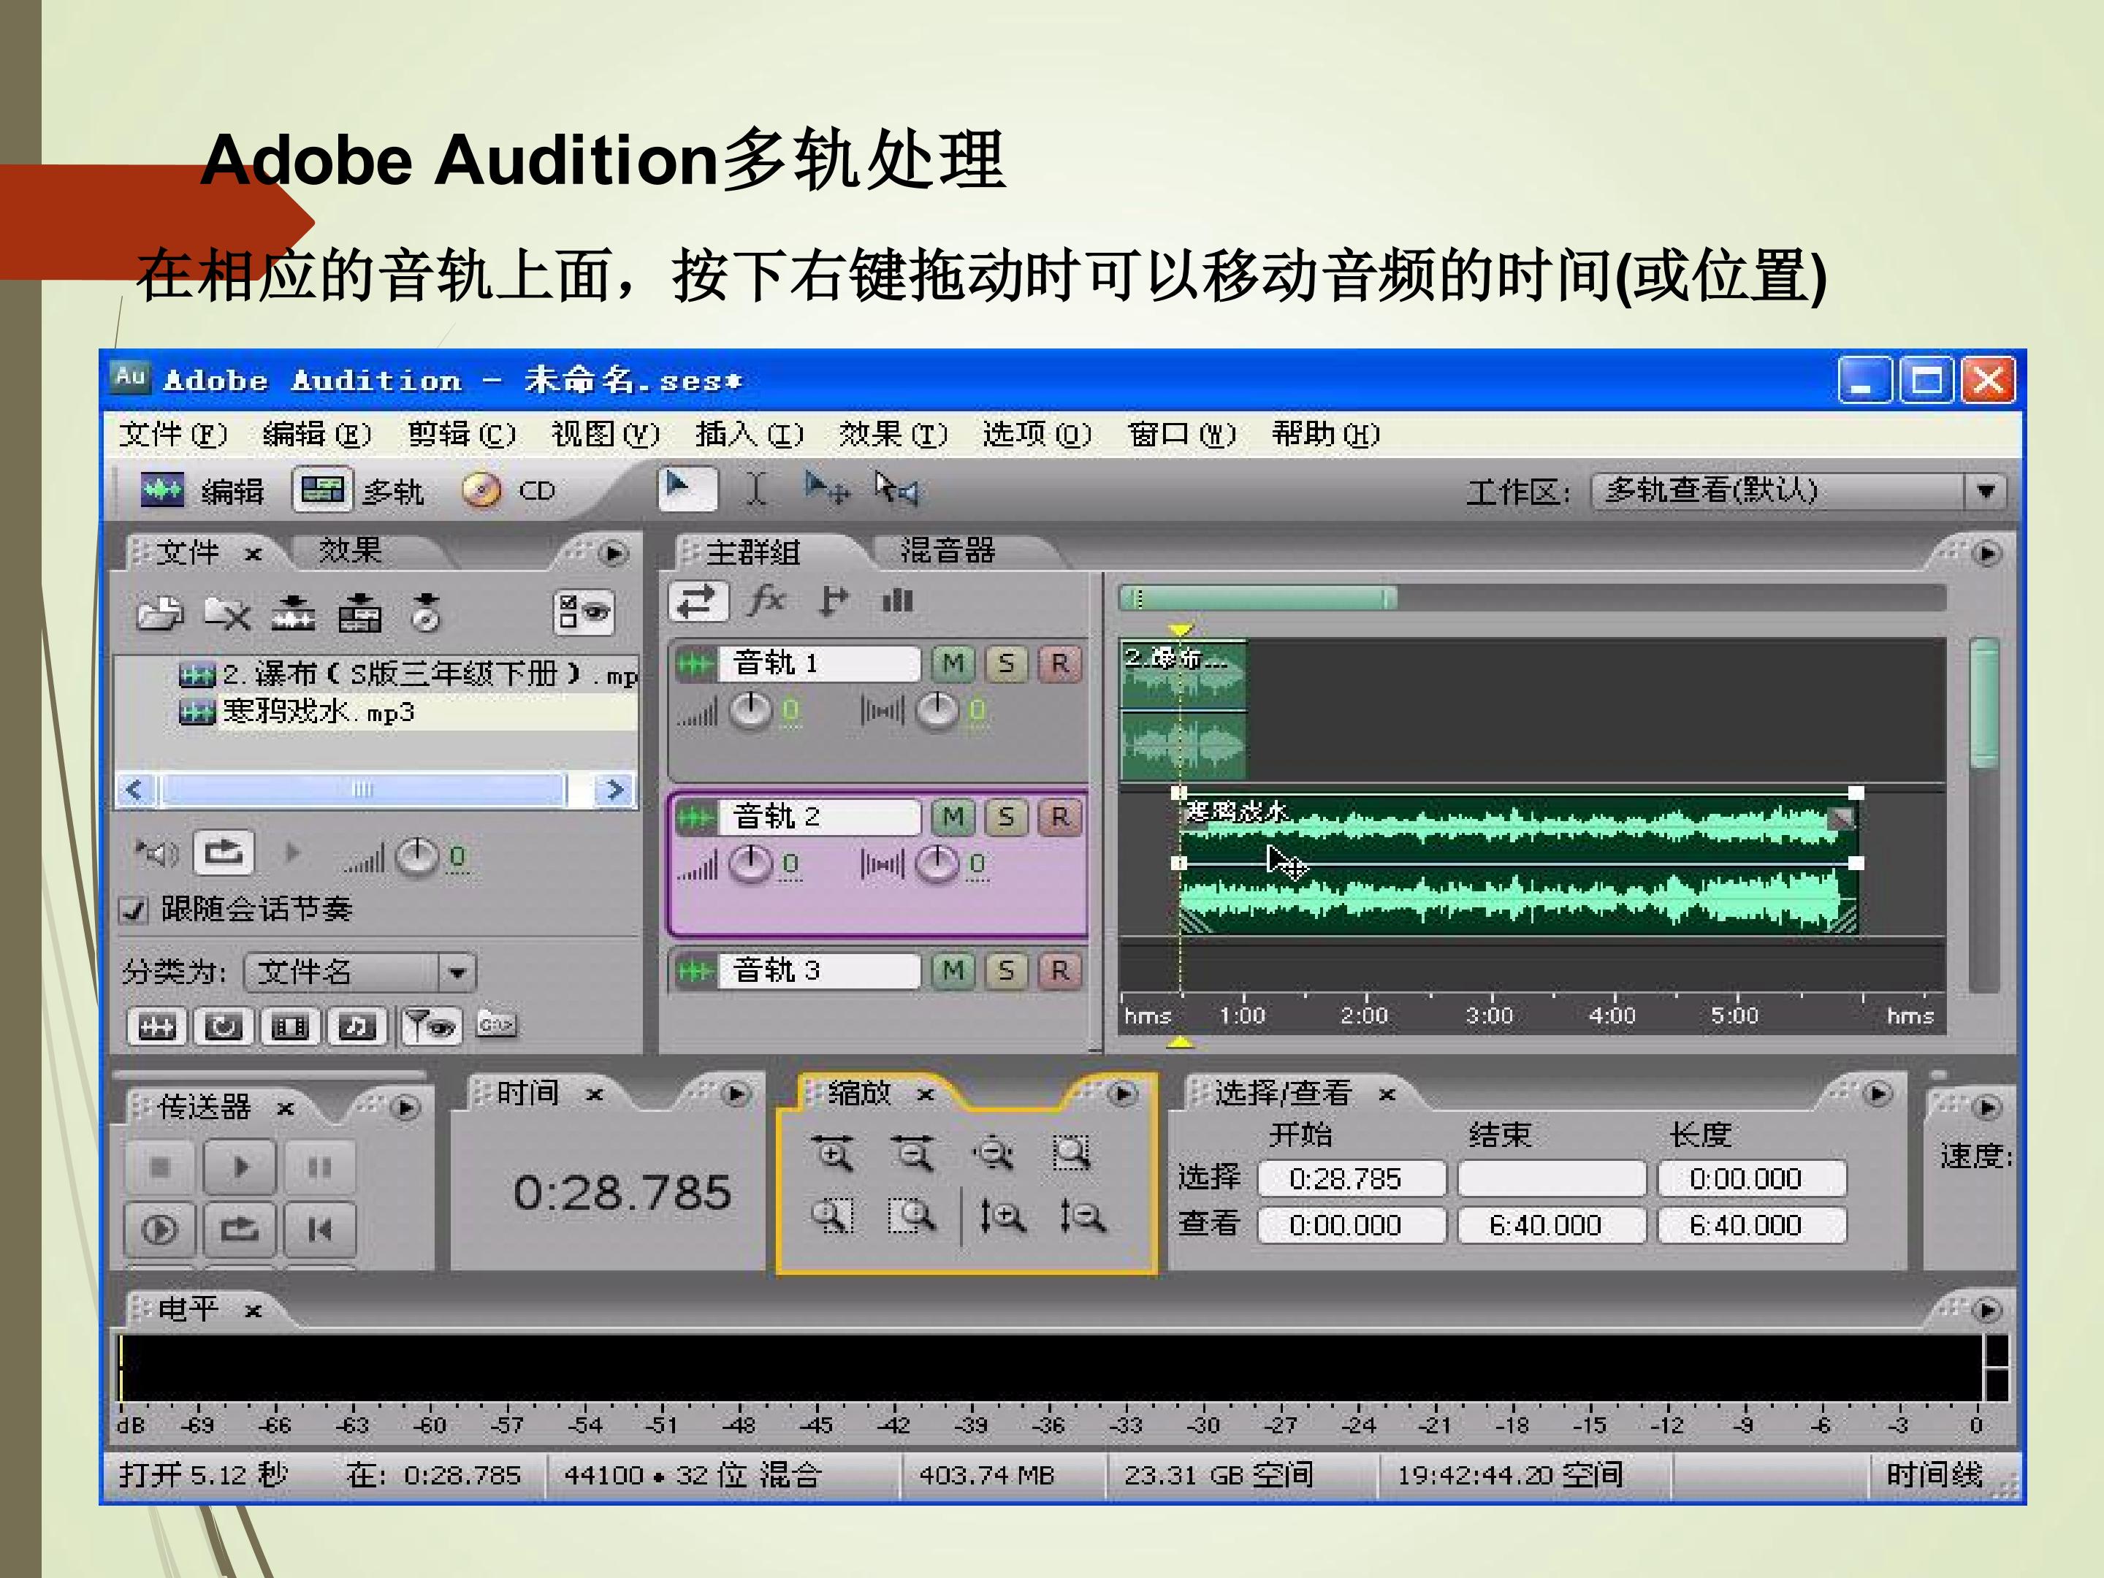Switch to the 编辑 waveform edit view

click(x=202, y=491)
